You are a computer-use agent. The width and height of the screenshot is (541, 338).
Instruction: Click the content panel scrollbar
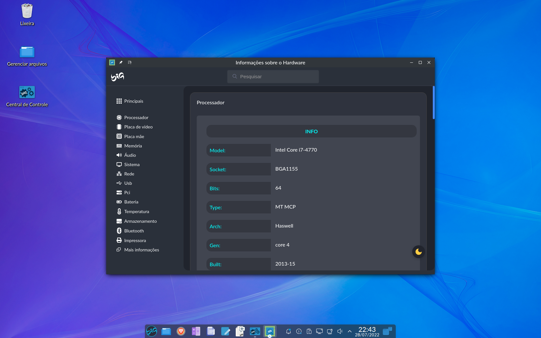(x=433, y=103)
